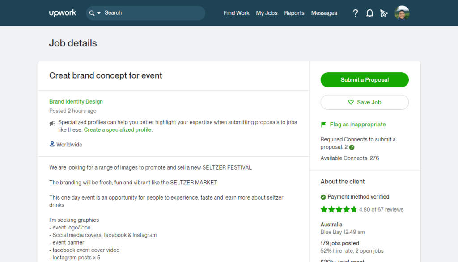Click the '- event banner' line
Screen dimensions: 458x262
(67, 242)
